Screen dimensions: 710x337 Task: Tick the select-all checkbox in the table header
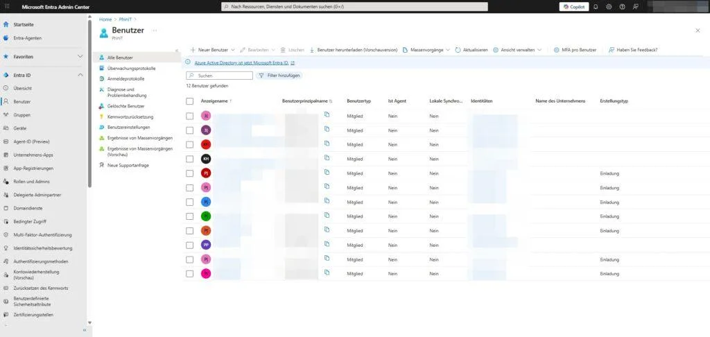point(190,101)
